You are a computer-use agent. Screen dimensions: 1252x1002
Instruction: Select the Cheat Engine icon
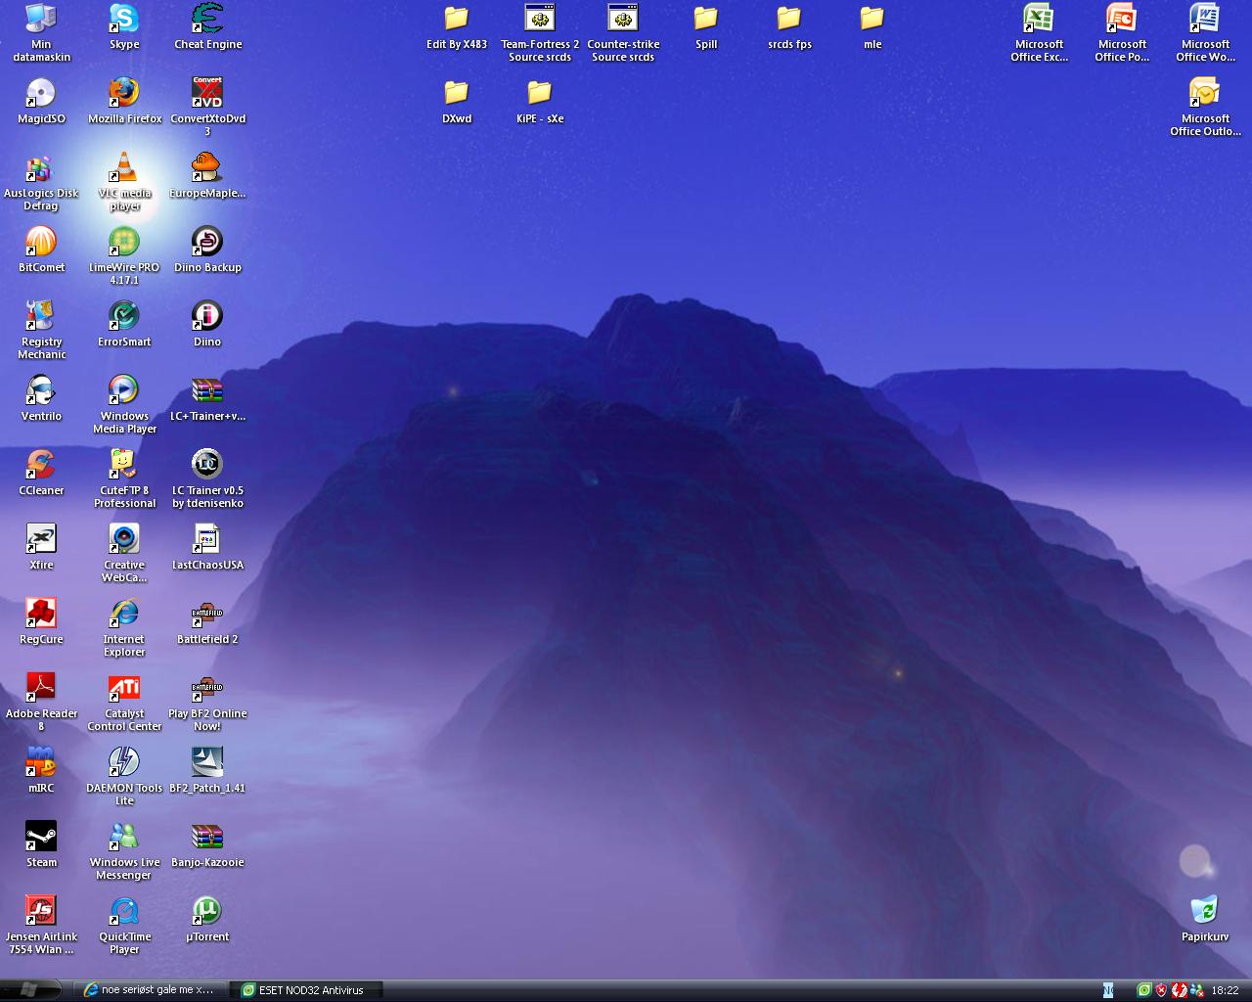pos(207,26)
